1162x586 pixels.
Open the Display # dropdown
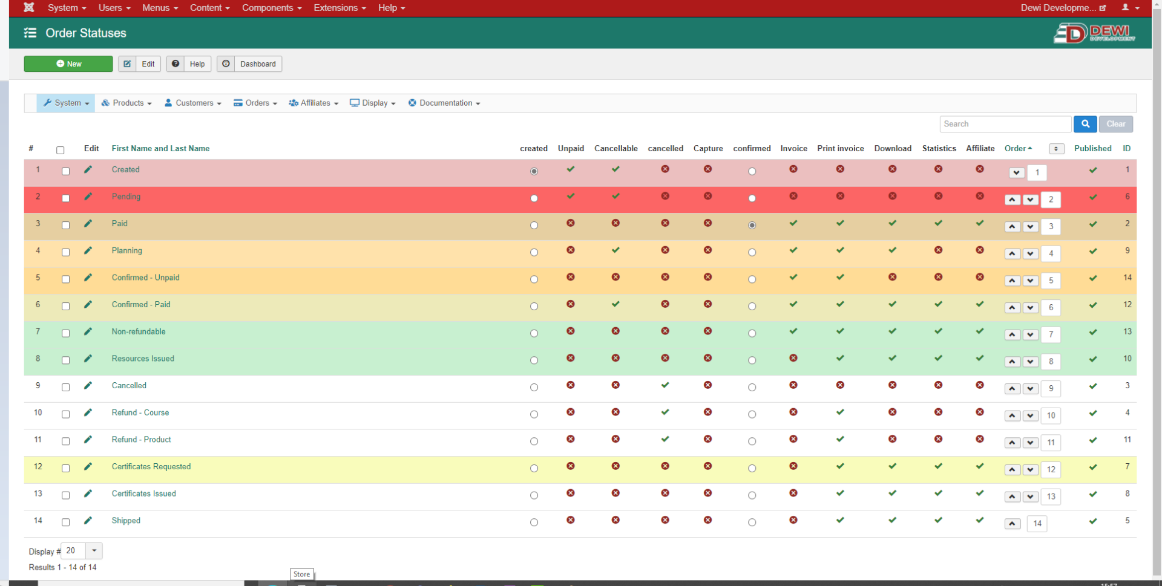tap(82, 551)
